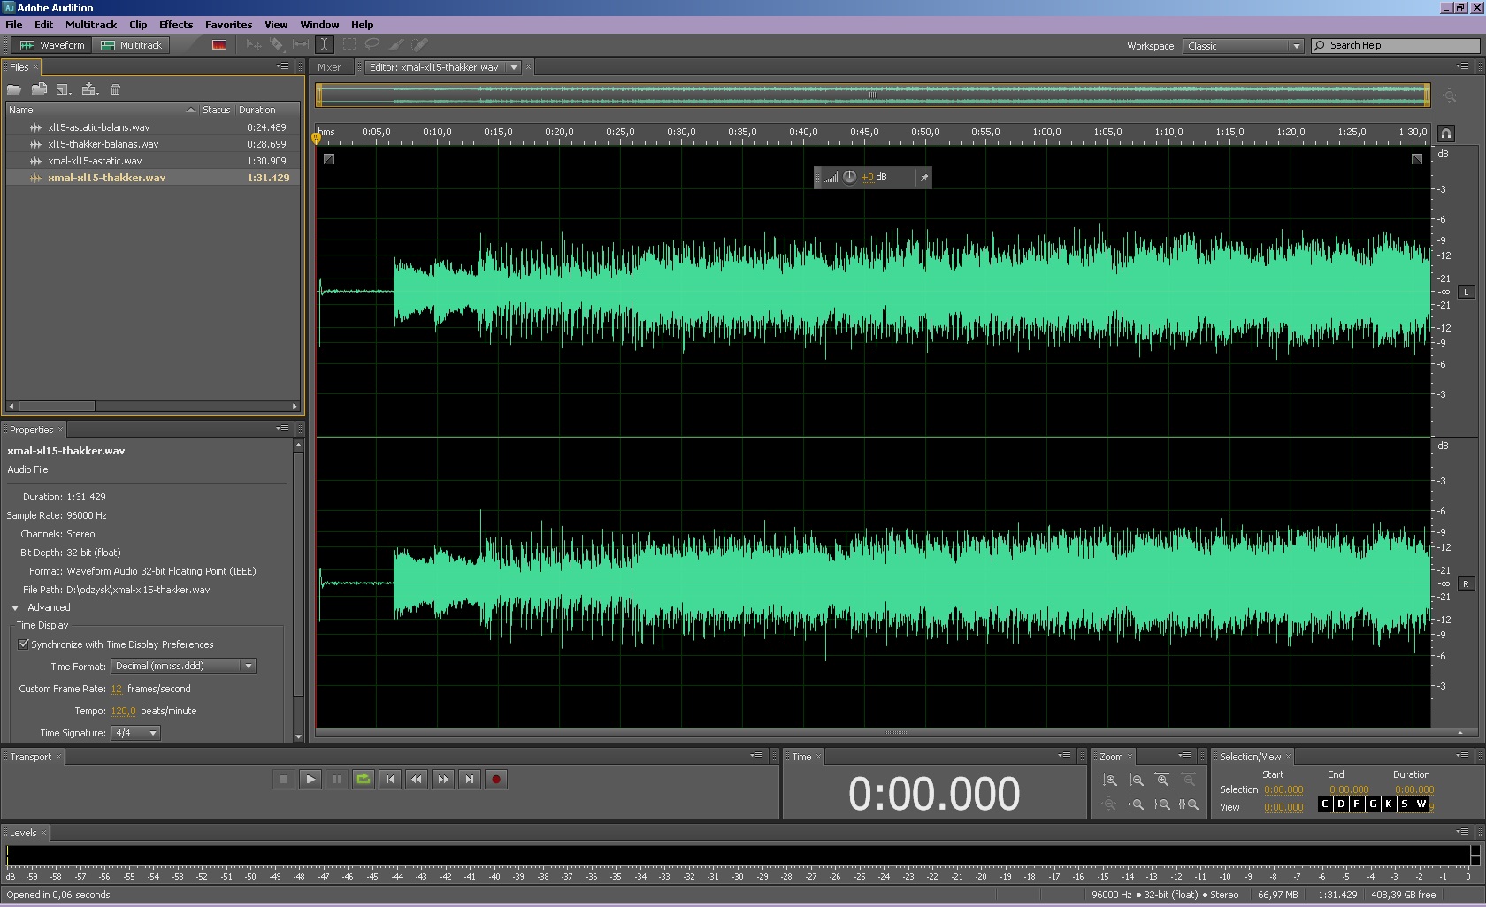Screen dimensions: 1486x907
Task: Click the Tempo value 120,0
Action: [x=123, y=712]
